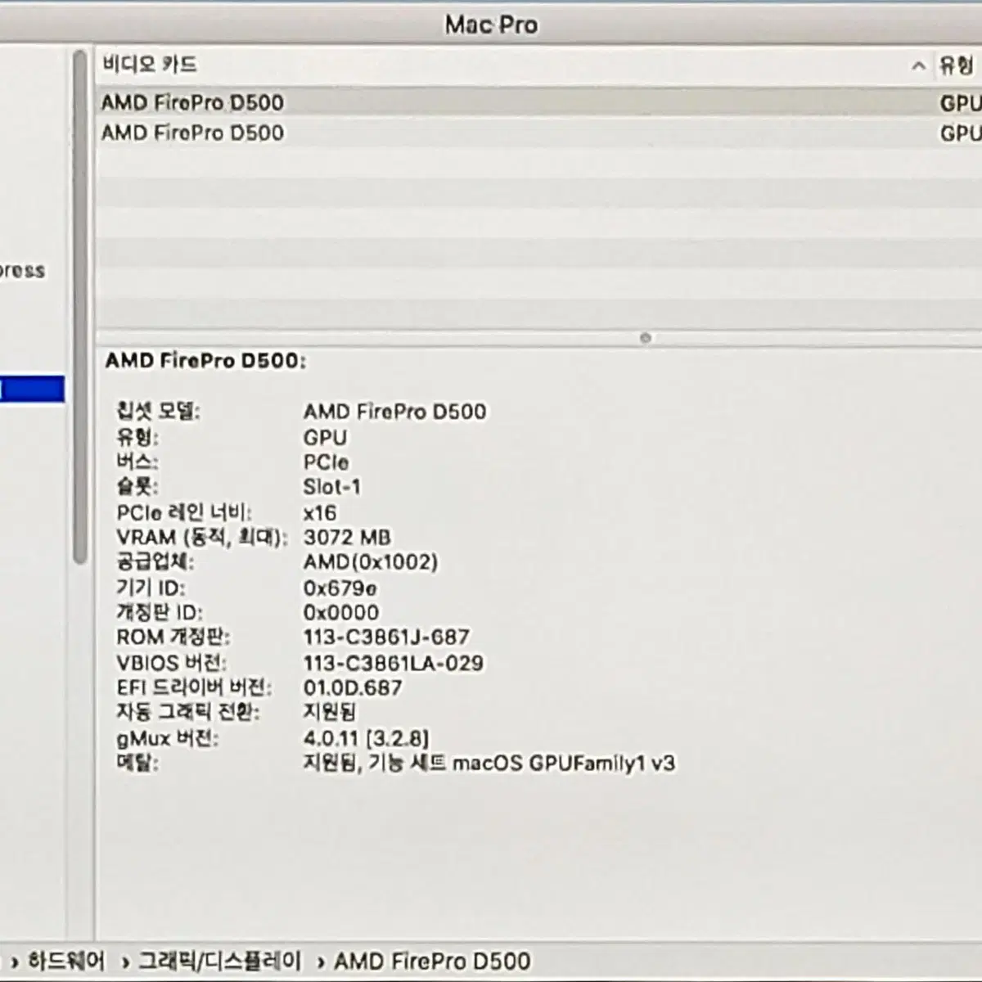Click the sidebar vertical scrollbar

[x=79, y=307]
